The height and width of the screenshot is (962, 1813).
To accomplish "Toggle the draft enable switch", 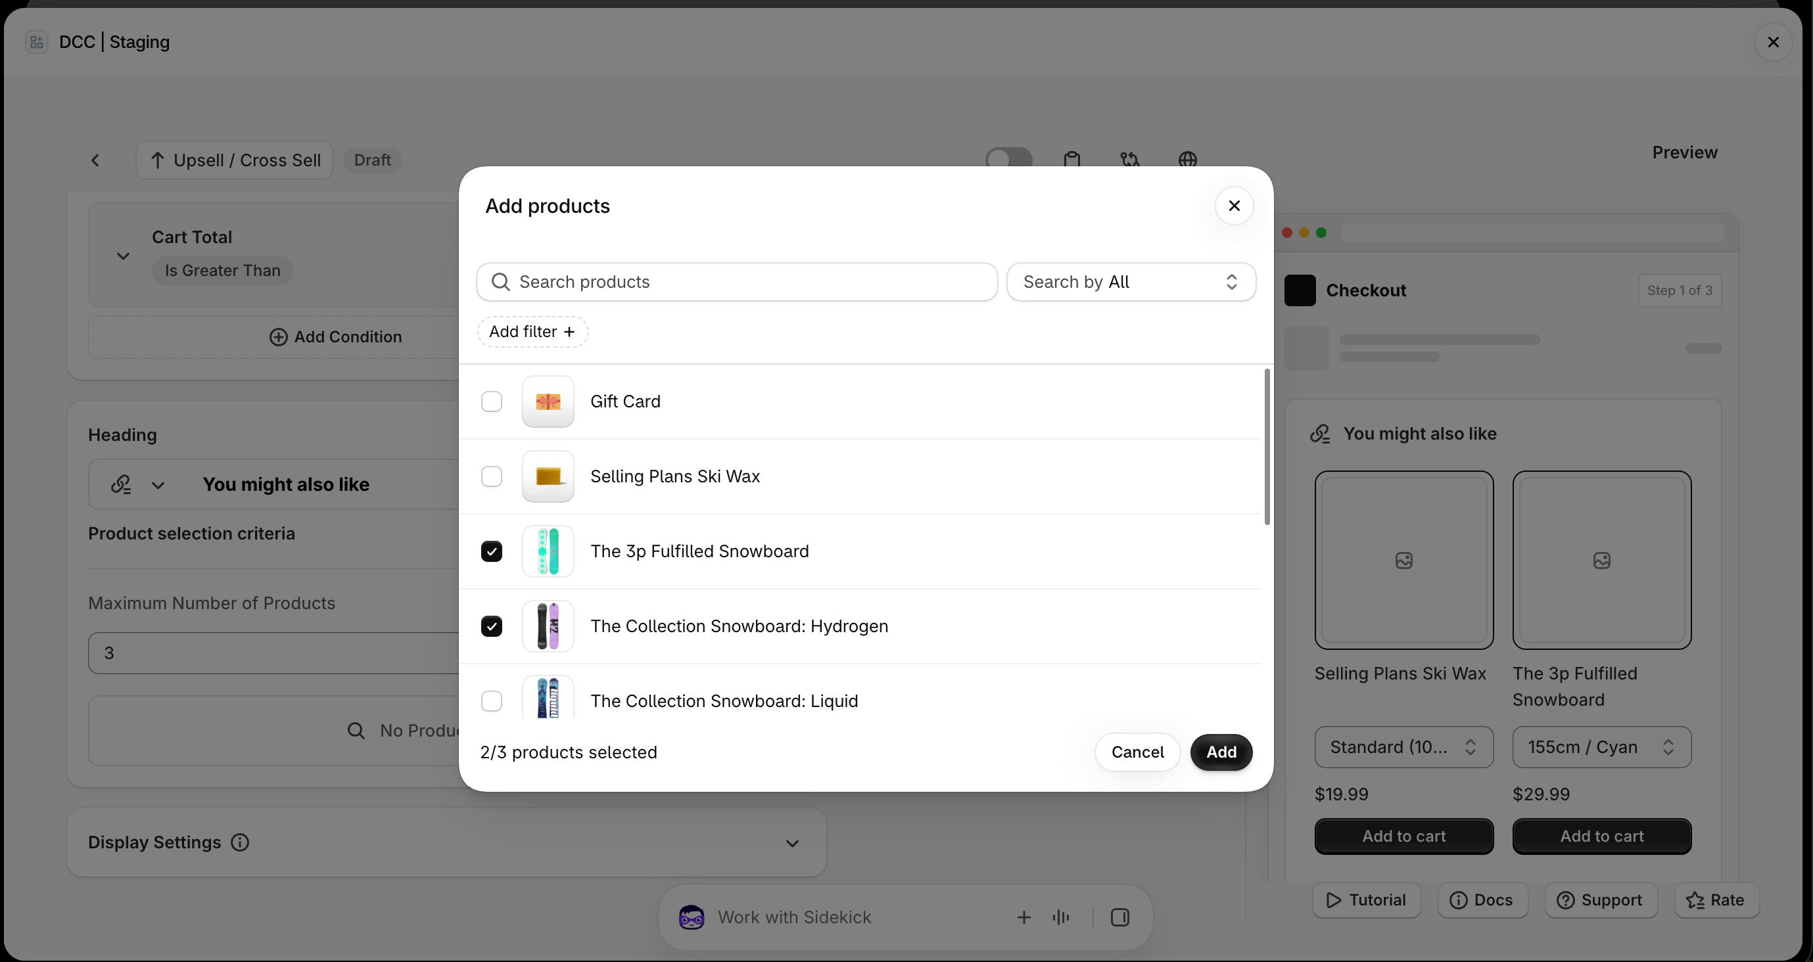I will pos(1008,159).
